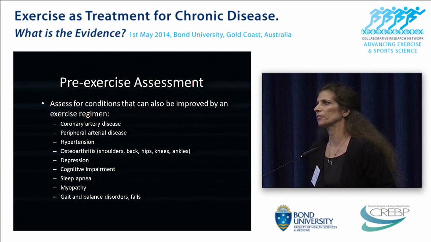Select the DNA strand graphic in the CRN logo
The image size is (431, 242).
click(x=392, y=31)
